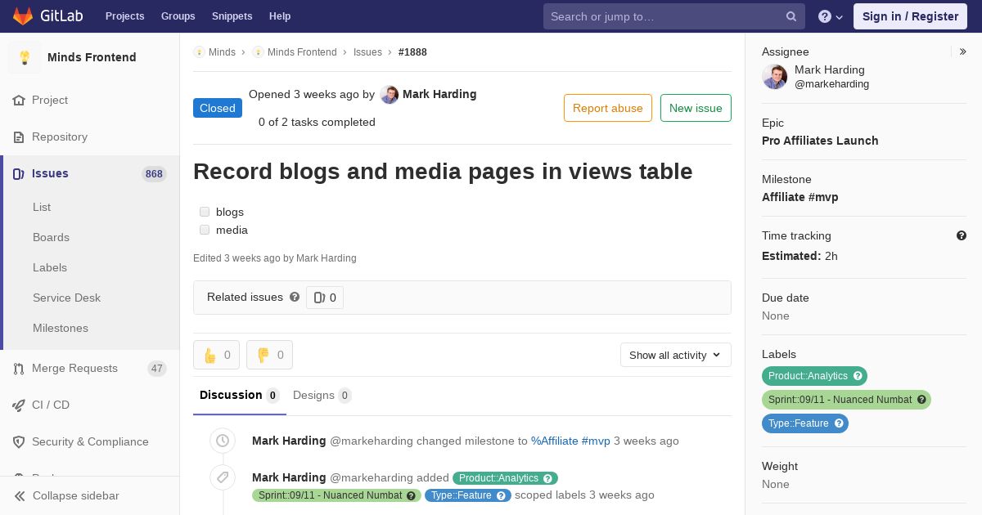
Task: Click Mark Harding's assignee avatar
Action: point(774,77)
